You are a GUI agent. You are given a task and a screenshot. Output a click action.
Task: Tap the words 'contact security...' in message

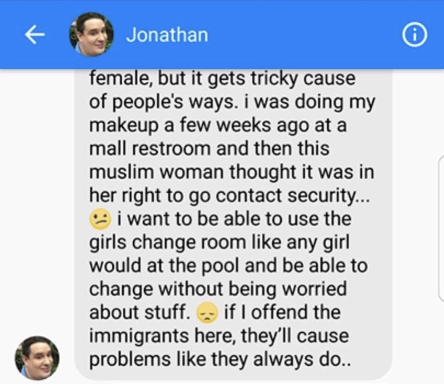point(292,196)
